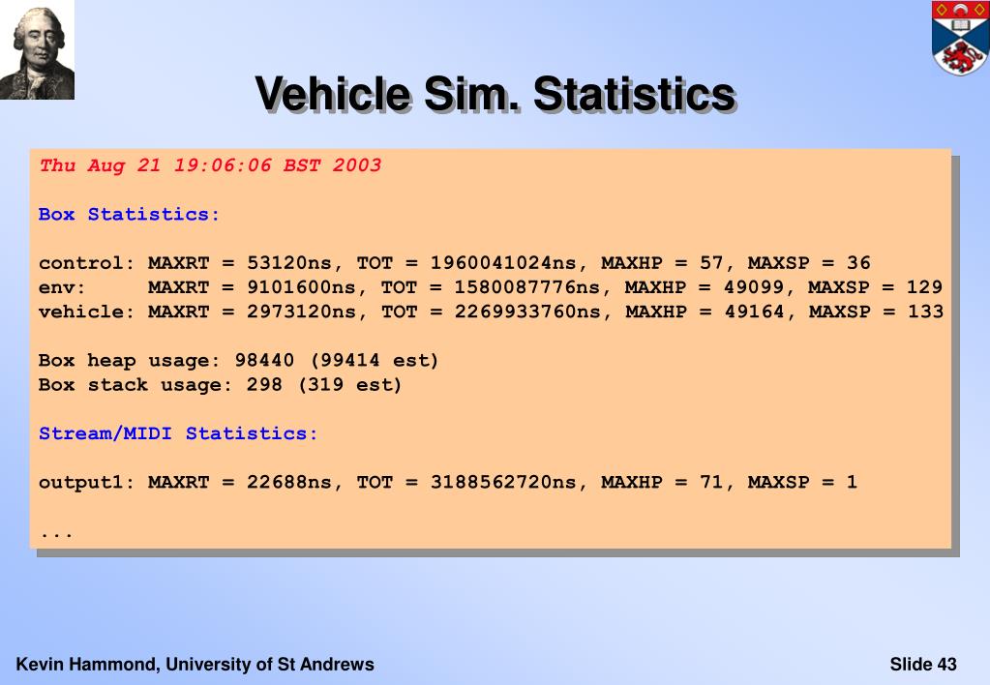Click the St Andrews crest shield logo
The image size is (990, 685).
(x=960, y=38)
